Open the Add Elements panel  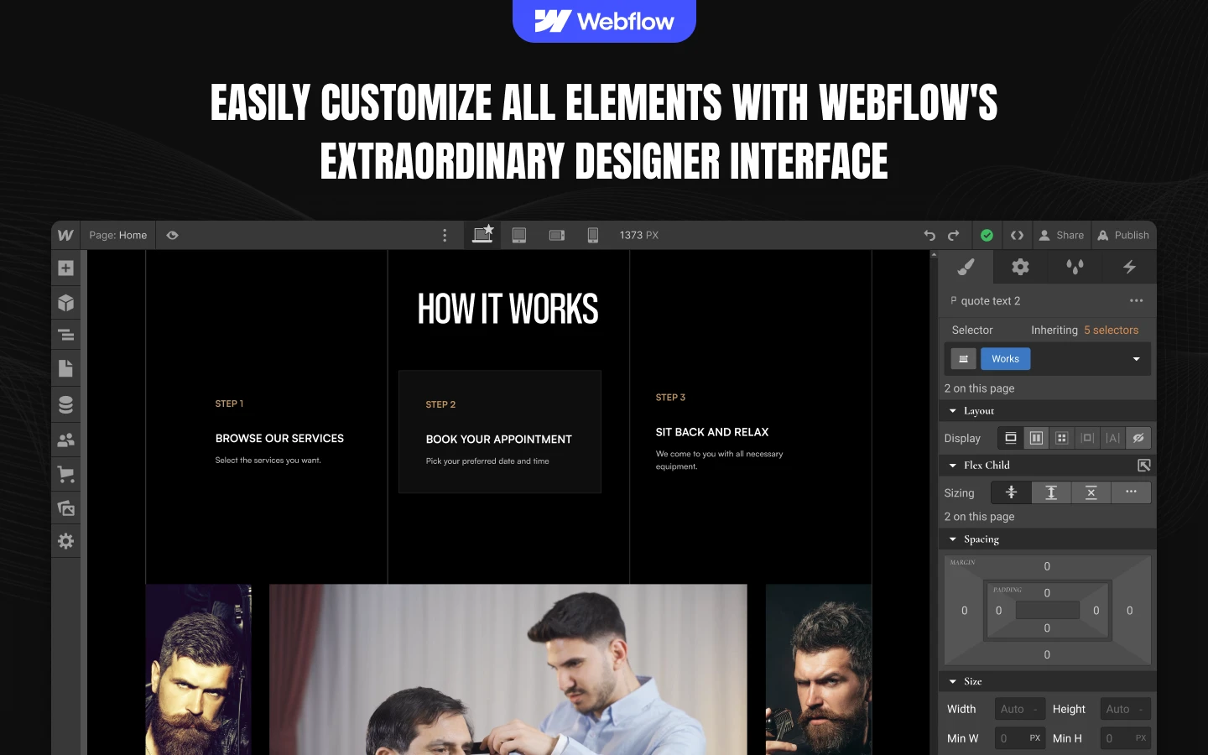click(65, 268)
